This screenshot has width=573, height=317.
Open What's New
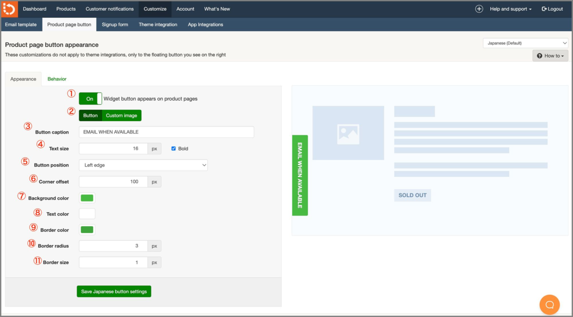[217, 9]
